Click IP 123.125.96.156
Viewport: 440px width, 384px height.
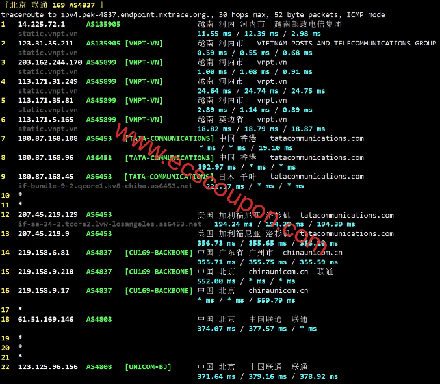pyautogui.click(x=48, y=367)
